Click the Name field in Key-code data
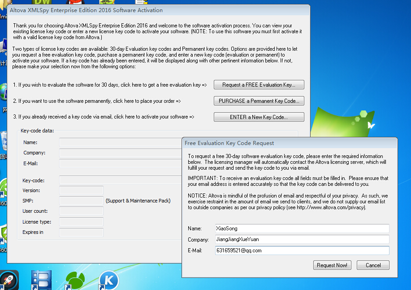The width and height of the screenshot is (411, 290). click(x=121, y=142)
